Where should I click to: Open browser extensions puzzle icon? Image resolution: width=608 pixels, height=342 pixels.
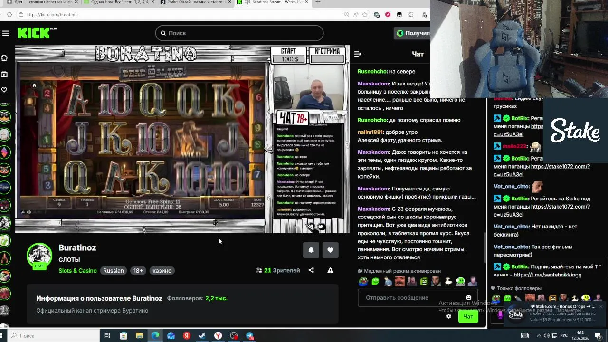[411, 14]
